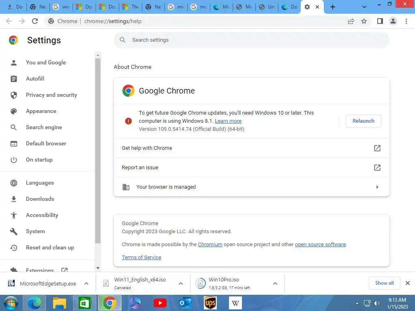This screenshot has height=311, width=415.
Task: Select Search engine in sidebar
Action: pyautogui.click(x=44, y=127)
